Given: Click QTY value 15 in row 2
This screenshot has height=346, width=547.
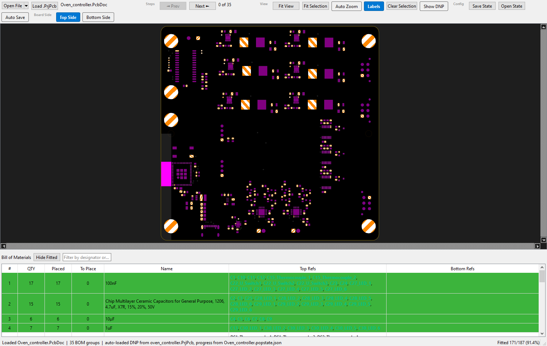Looking at the screenshot, I should point(31,304).
